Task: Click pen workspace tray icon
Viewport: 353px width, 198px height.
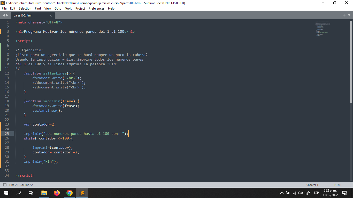Action: 308,193
